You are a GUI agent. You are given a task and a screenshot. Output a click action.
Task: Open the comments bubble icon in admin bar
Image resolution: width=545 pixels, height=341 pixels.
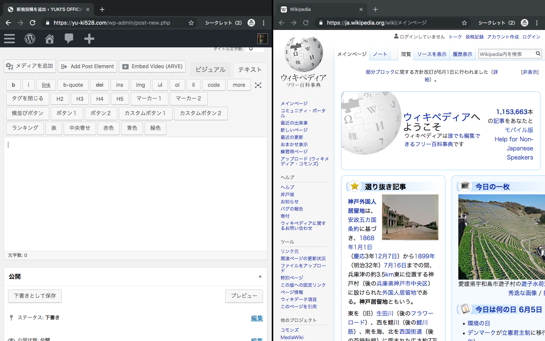tap(69, 39)
